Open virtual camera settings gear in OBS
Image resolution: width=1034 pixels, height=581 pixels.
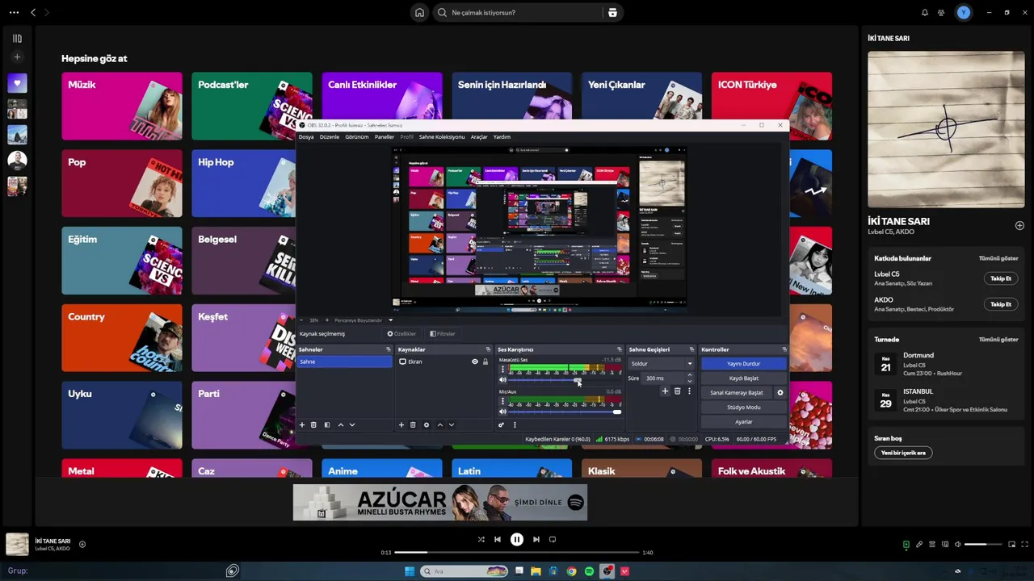(780, 392)
